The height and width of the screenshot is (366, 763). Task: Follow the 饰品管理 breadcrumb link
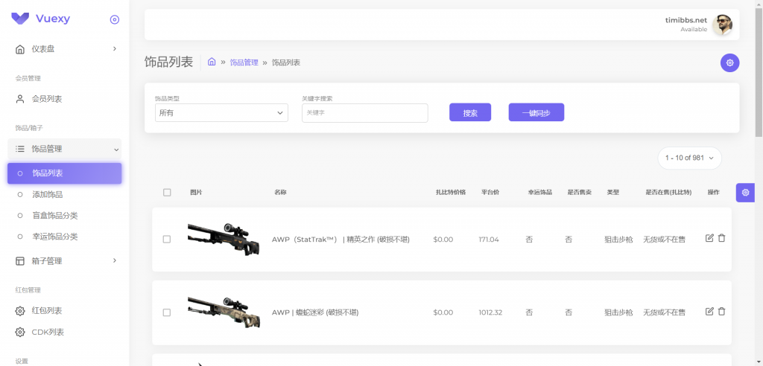(244, 62)
